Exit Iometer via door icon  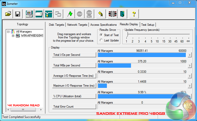tap(122, 14)
